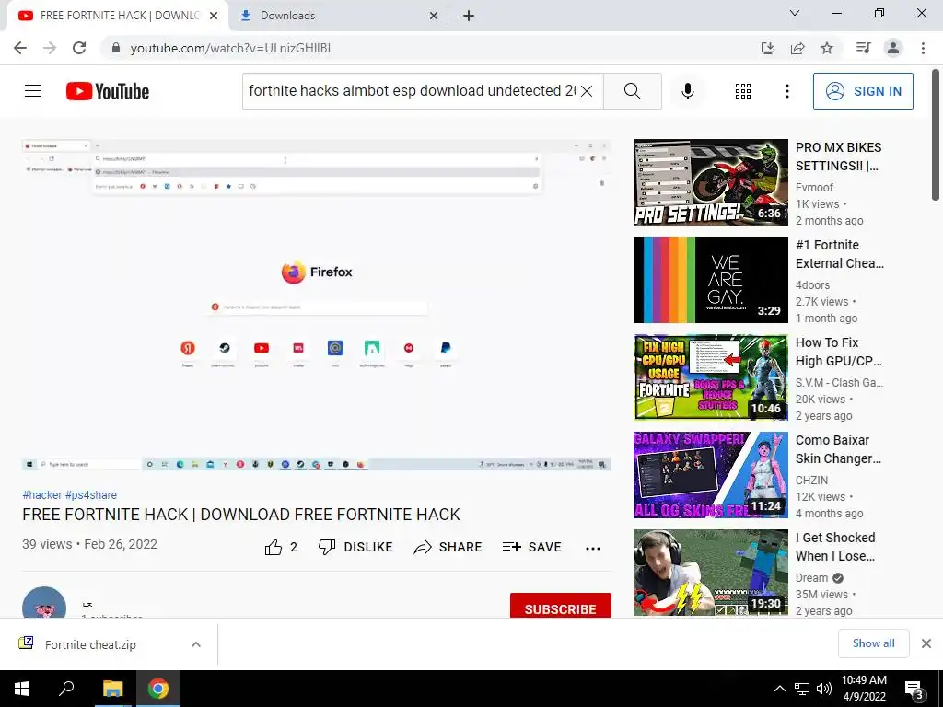View site info via the address bar padlock

click(116, 48)
